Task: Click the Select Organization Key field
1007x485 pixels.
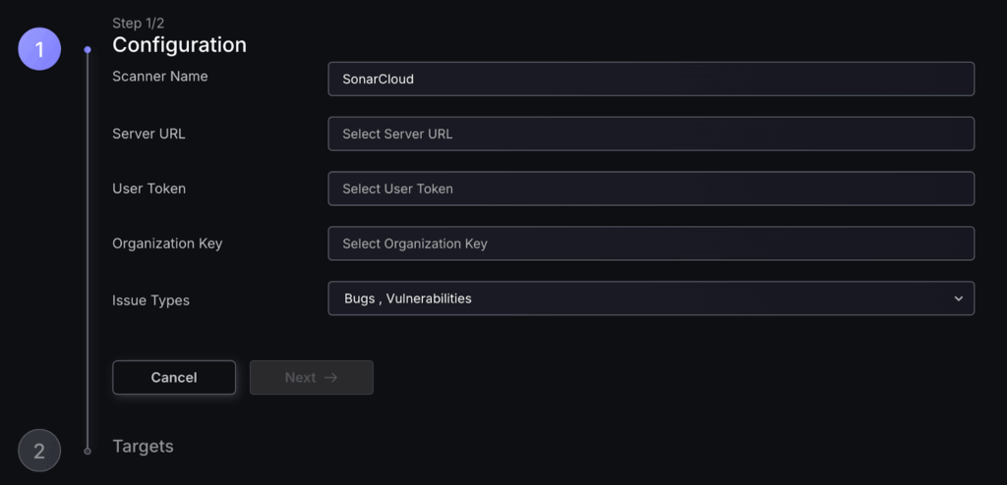Action: point(650,243)
